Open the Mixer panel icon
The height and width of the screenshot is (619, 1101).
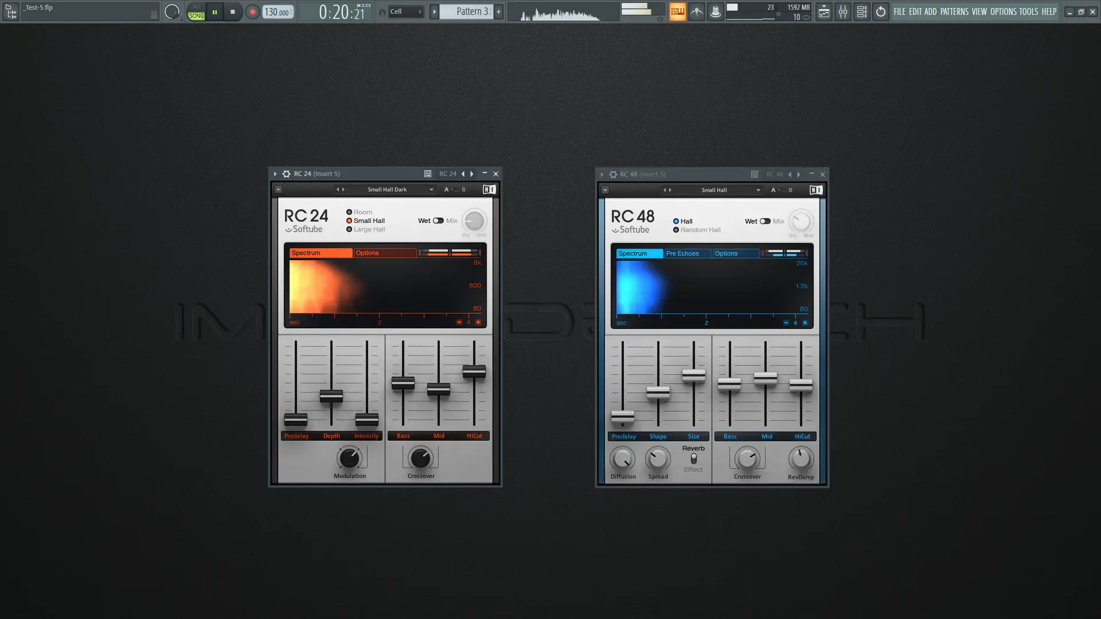[x=843, y=11]
